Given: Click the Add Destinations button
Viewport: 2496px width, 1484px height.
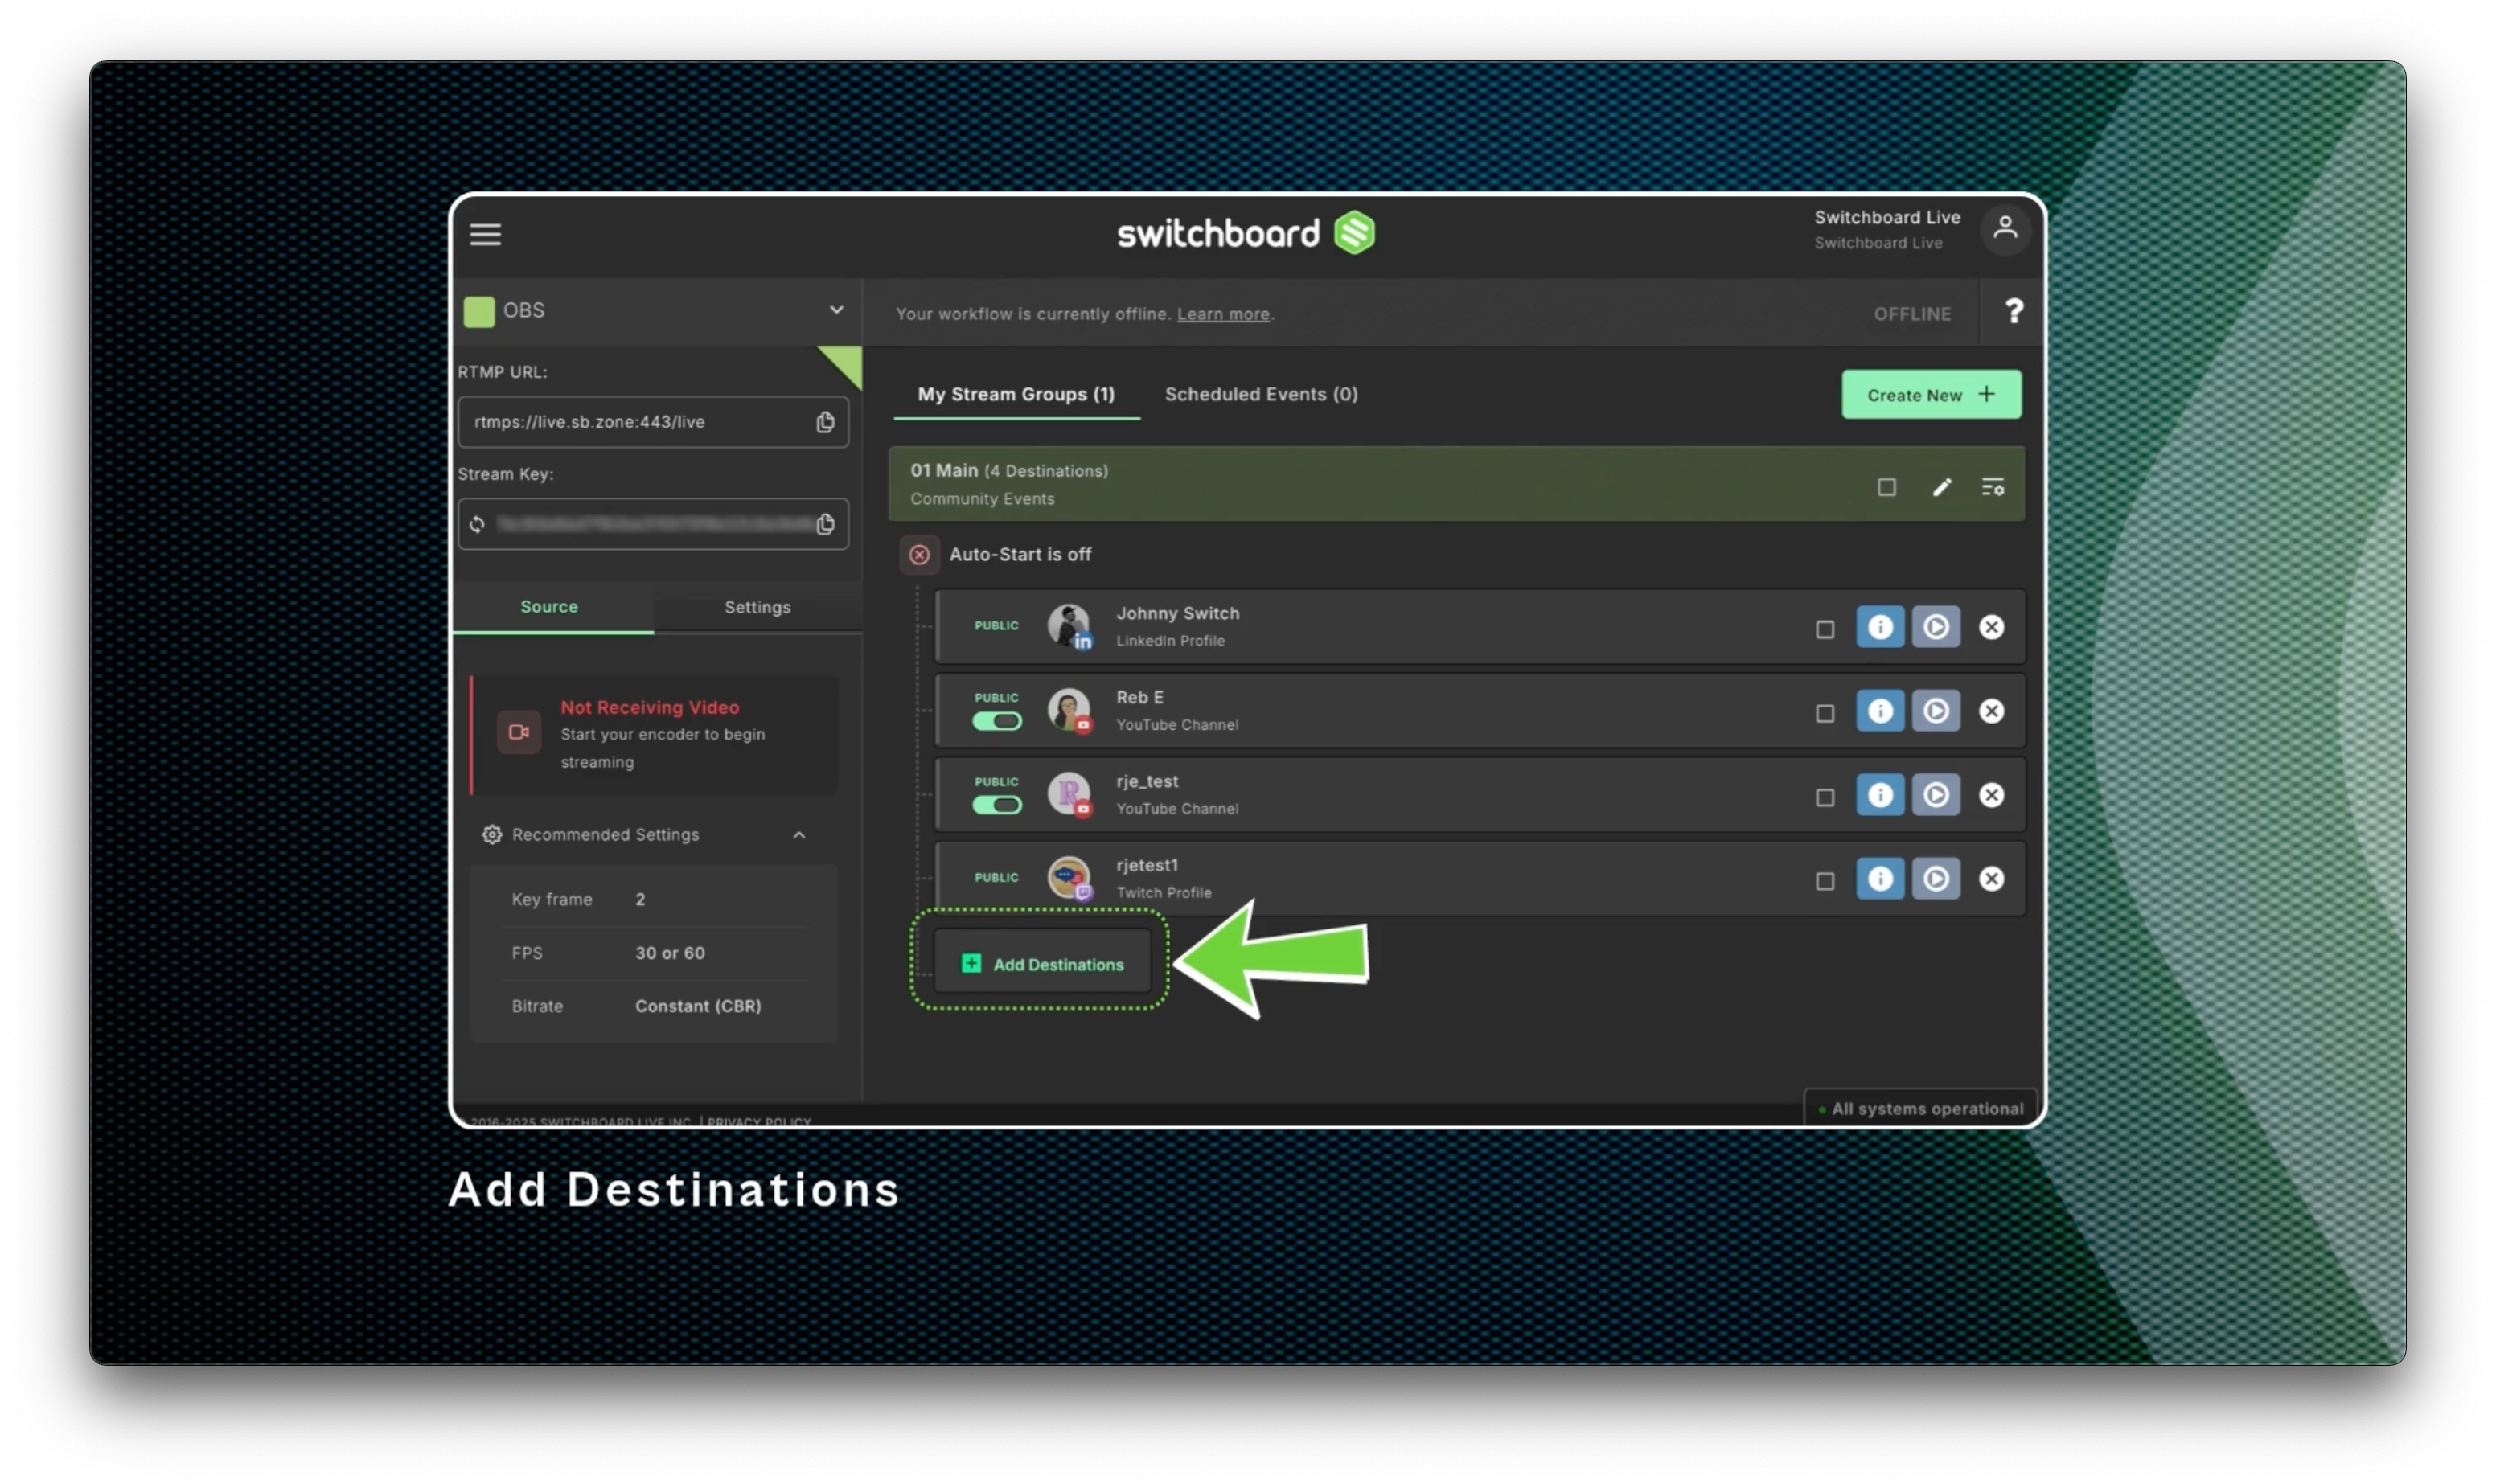Looking at the screenshot, I should point(1041,964).
